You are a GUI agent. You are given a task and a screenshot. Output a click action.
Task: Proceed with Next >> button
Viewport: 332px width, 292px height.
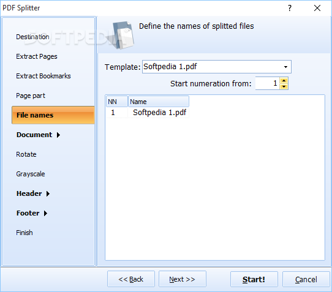tap(183, 279)
